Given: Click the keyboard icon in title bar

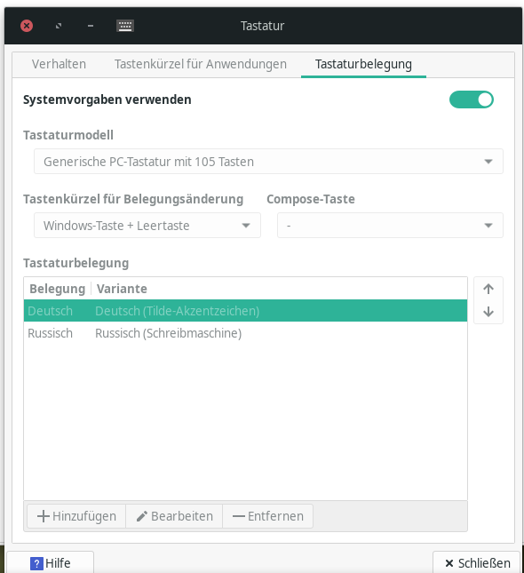Looking at the screenshot, I should 125,26.
